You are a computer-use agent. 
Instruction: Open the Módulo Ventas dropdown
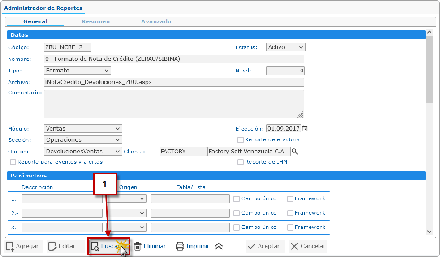(83, 129)
